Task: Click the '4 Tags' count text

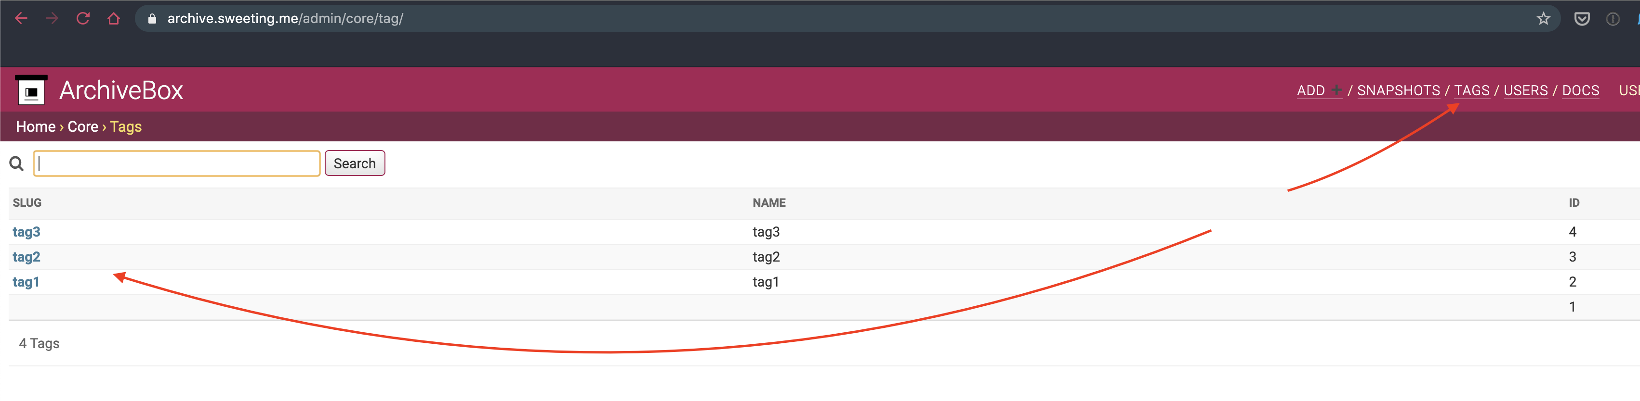Action: pyautogui.click(x=39, y=343)
